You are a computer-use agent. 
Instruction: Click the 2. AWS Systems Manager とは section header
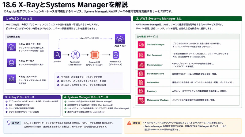click(187, 19)
